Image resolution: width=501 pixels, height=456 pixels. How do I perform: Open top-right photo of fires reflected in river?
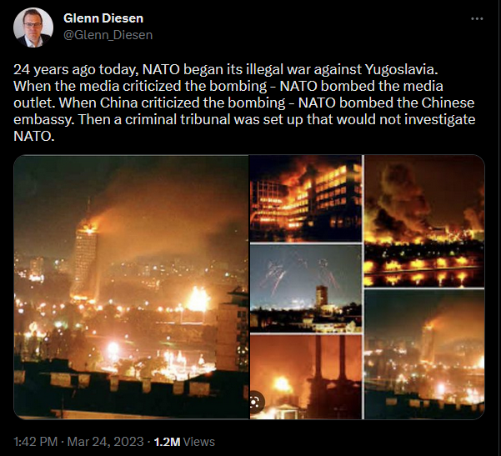424,221
